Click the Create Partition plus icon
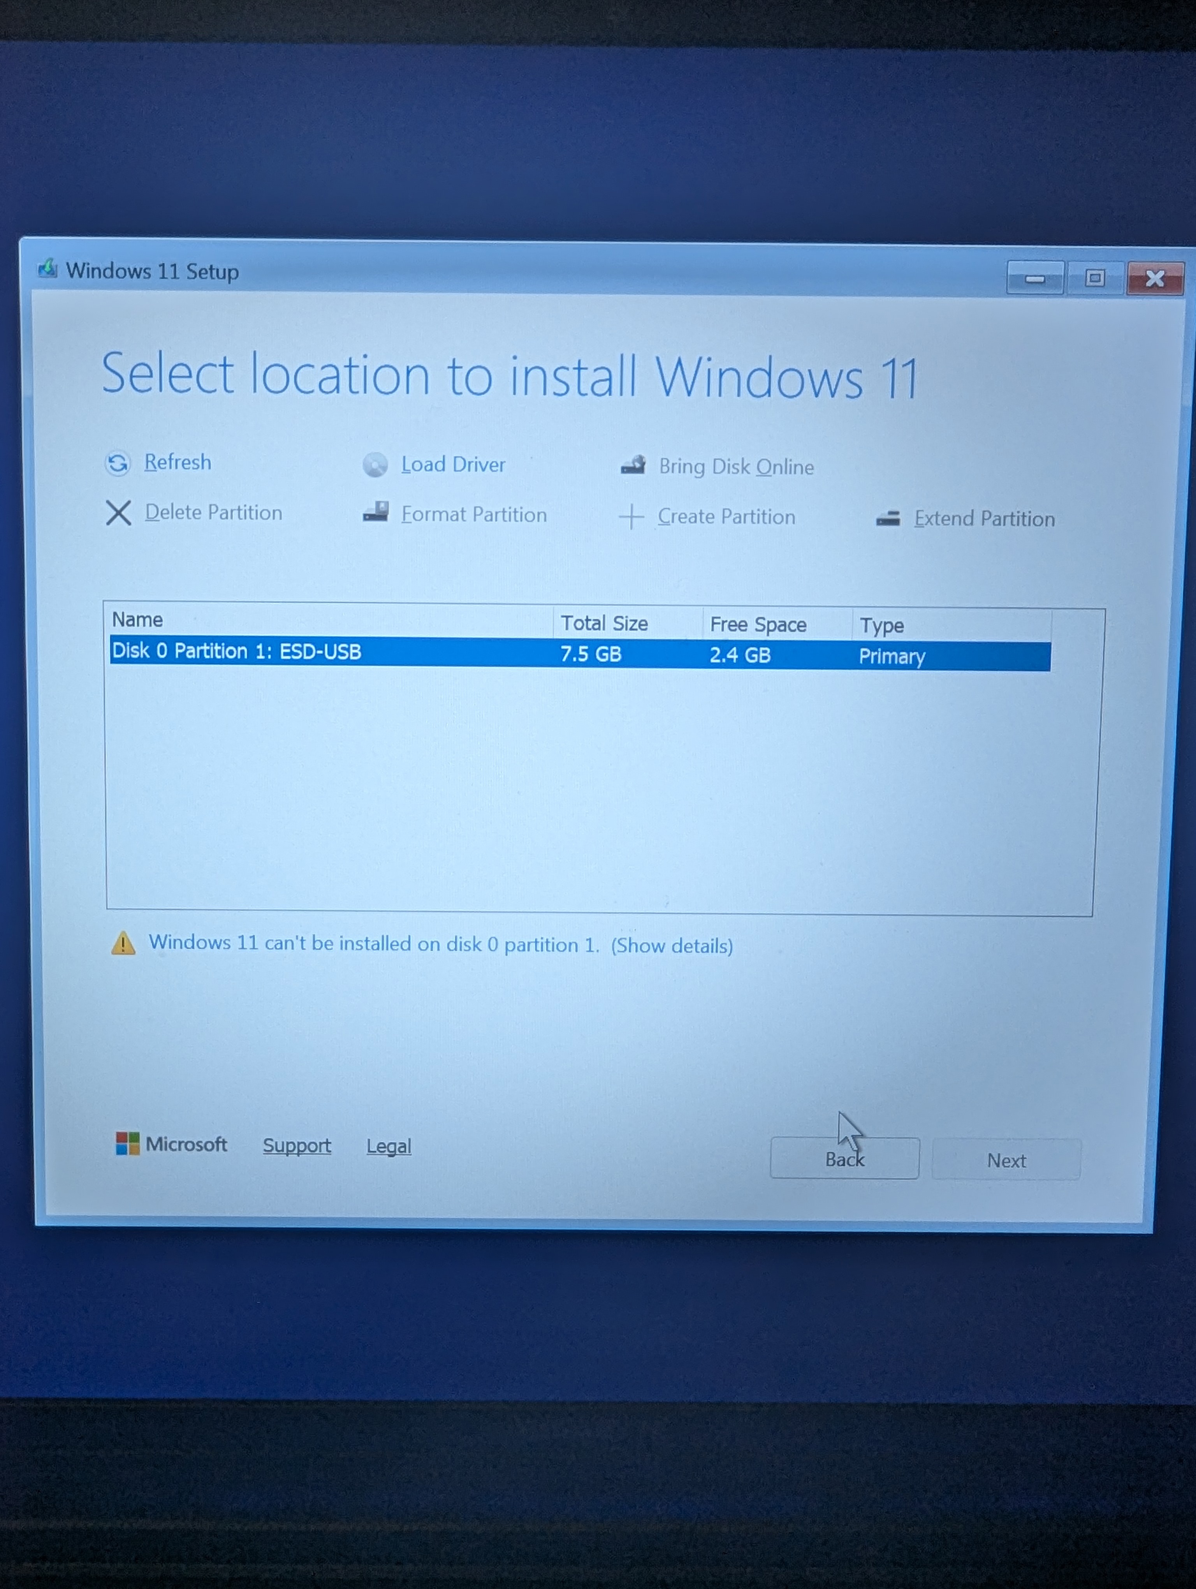The height and width of the screenshot is (1589, 1196). point(631,516)
